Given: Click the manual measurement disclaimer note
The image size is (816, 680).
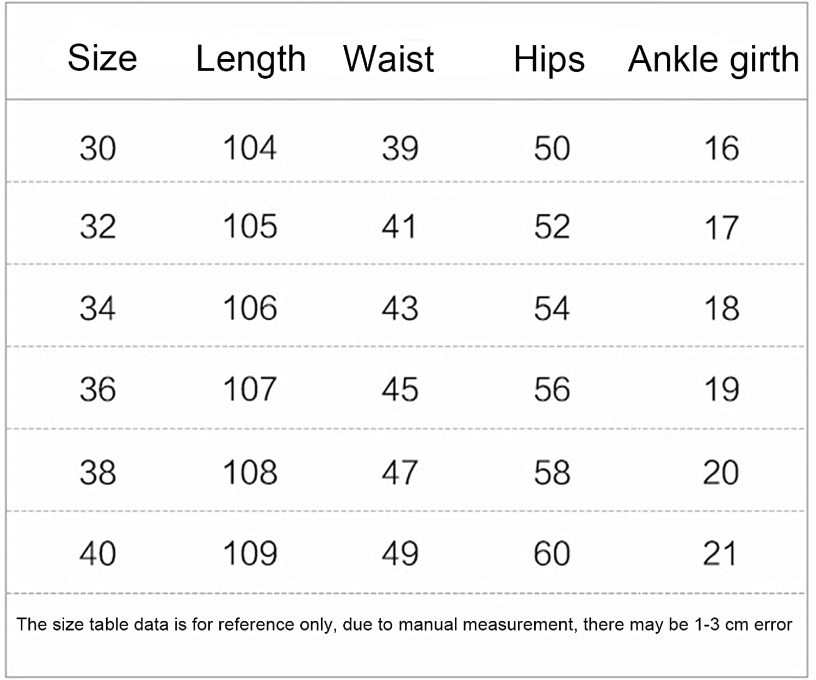Looking at the screenshot, I should coord(404,625).
